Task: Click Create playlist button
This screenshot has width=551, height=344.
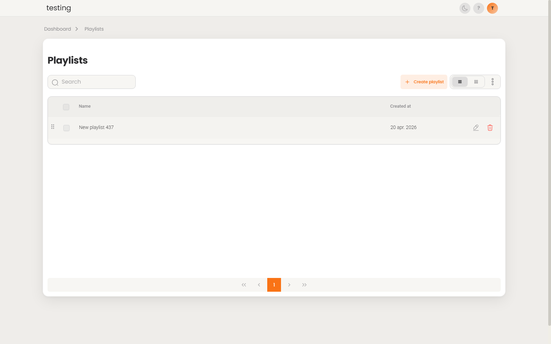Action: point(424,82)
